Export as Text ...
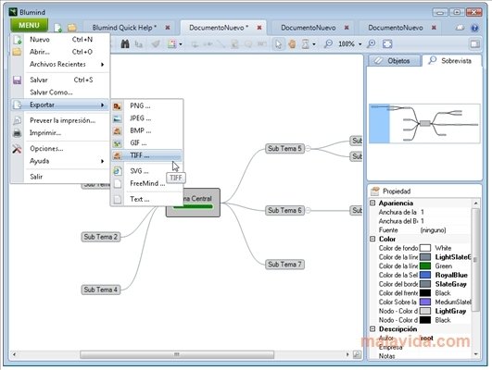Screen dimensions: 492x370 point(146,199)
